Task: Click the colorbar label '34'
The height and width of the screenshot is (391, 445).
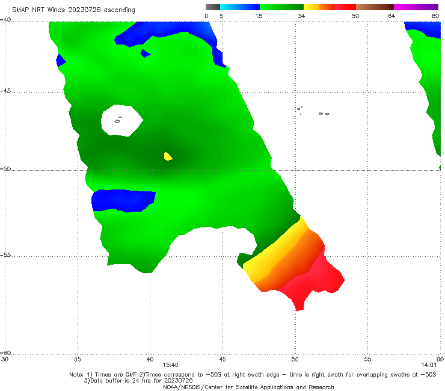Action: [x=301, y=16]
